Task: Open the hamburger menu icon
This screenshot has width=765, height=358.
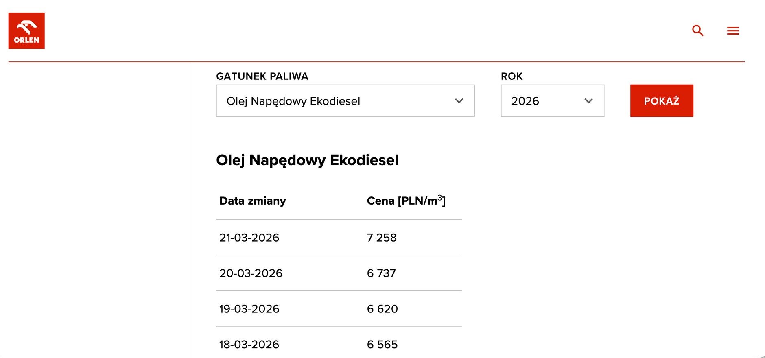Action: coord(733,31)
